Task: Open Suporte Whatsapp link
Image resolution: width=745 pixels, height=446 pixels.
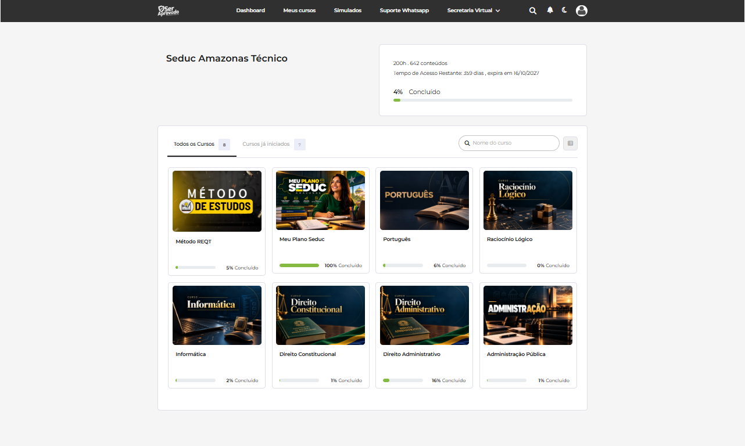Action: coord(404,10)
